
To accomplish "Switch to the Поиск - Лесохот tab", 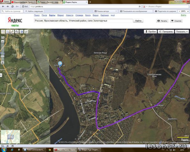I will pyautogui.click(x=49, y=2).
